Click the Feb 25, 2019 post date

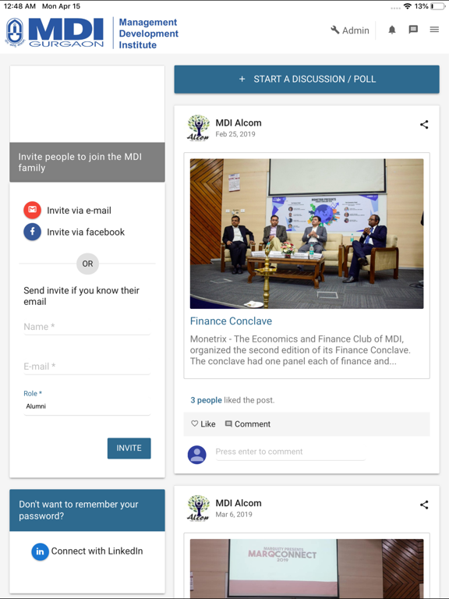(235, 134)
